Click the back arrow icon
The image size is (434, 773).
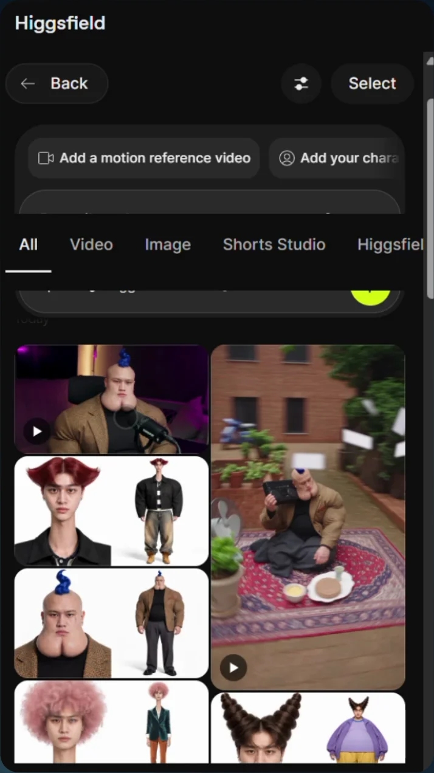tap(28, 84)
